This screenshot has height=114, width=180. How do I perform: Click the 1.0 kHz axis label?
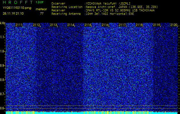pyautogui.click(x=2, y=51)
